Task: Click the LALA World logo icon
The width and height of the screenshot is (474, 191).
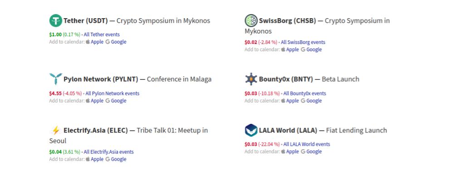Action: click(x=251, y=130)
